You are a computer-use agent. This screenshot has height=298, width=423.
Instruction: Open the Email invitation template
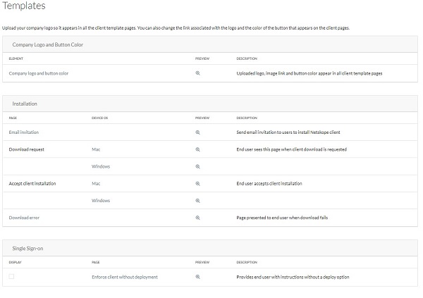pyautogui.click(x=24, y=132)
